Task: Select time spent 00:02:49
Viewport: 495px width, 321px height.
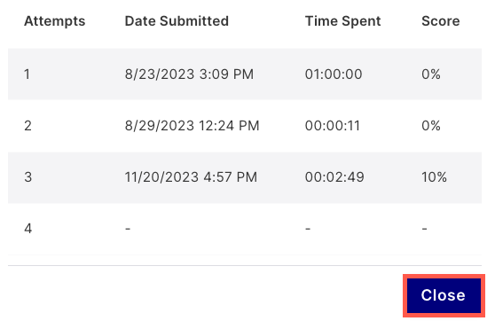Action: [x=334, y=177]
